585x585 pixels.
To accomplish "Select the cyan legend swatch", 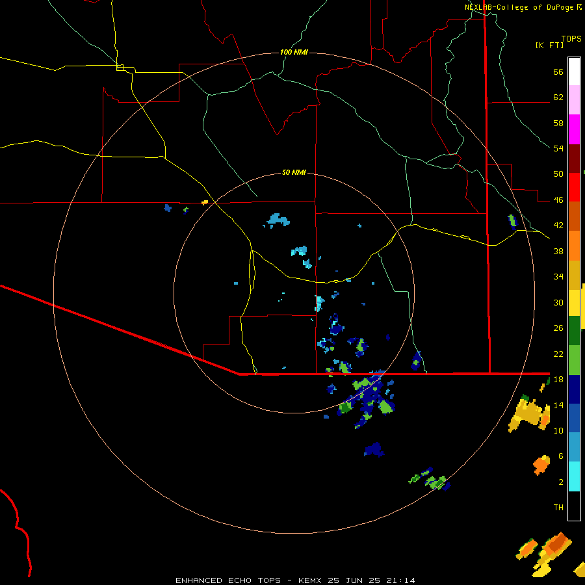I will (574, 476).
